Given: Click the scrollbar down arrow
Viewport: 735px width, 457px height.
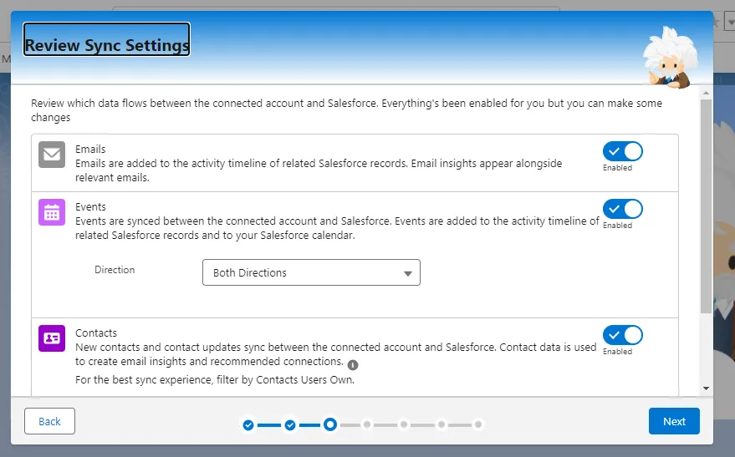Looking at the screenshot, I should click(x=706, y=388).
